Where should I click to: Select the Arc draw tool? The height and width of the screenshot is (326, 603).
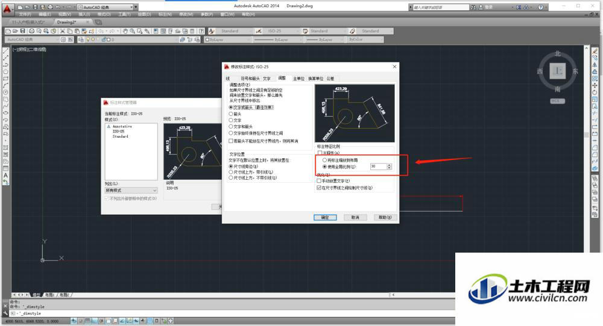[6, 85]
